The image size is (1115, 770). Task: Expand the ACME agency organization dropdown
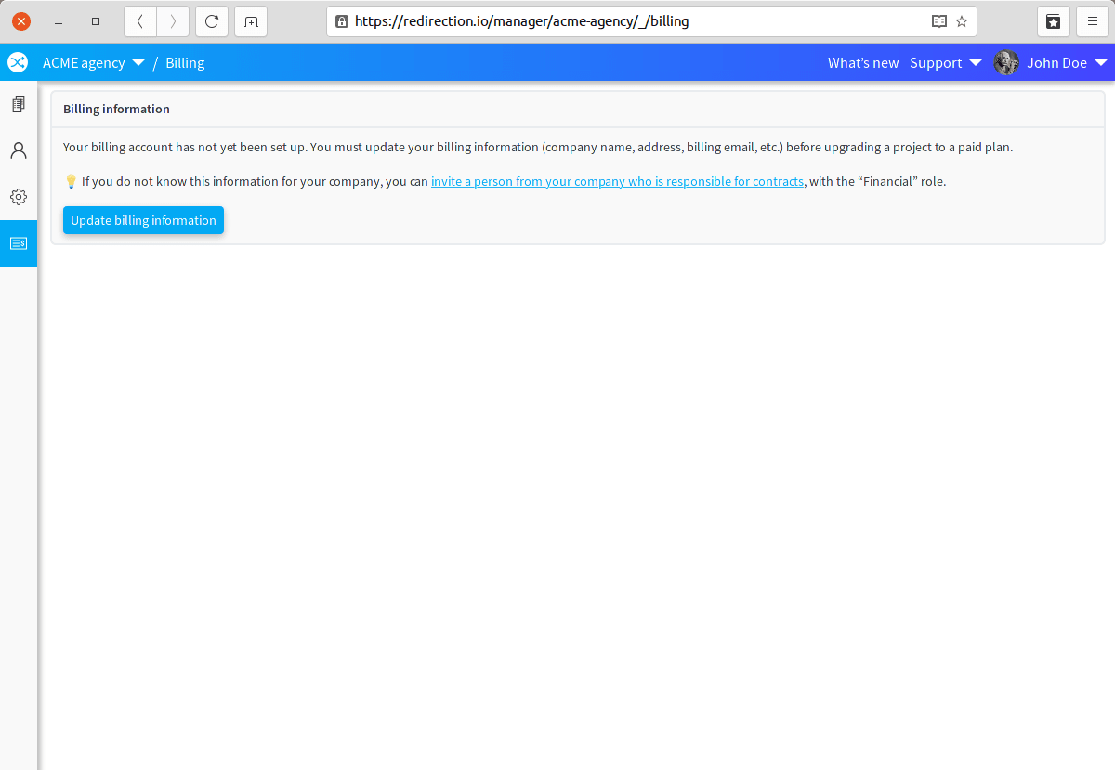coord(93,63)
